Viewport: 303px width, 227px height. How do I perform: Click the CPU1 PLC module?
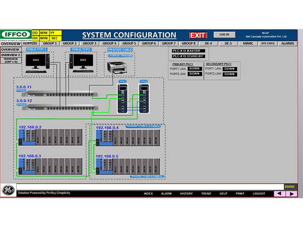tap(123, 99)
